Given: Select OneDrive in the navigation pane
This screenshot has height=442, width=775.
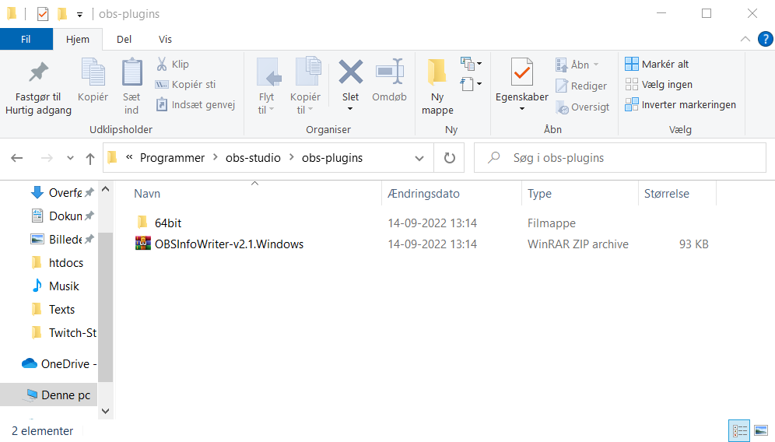Looking at the screenshot, I should point(59,364).
